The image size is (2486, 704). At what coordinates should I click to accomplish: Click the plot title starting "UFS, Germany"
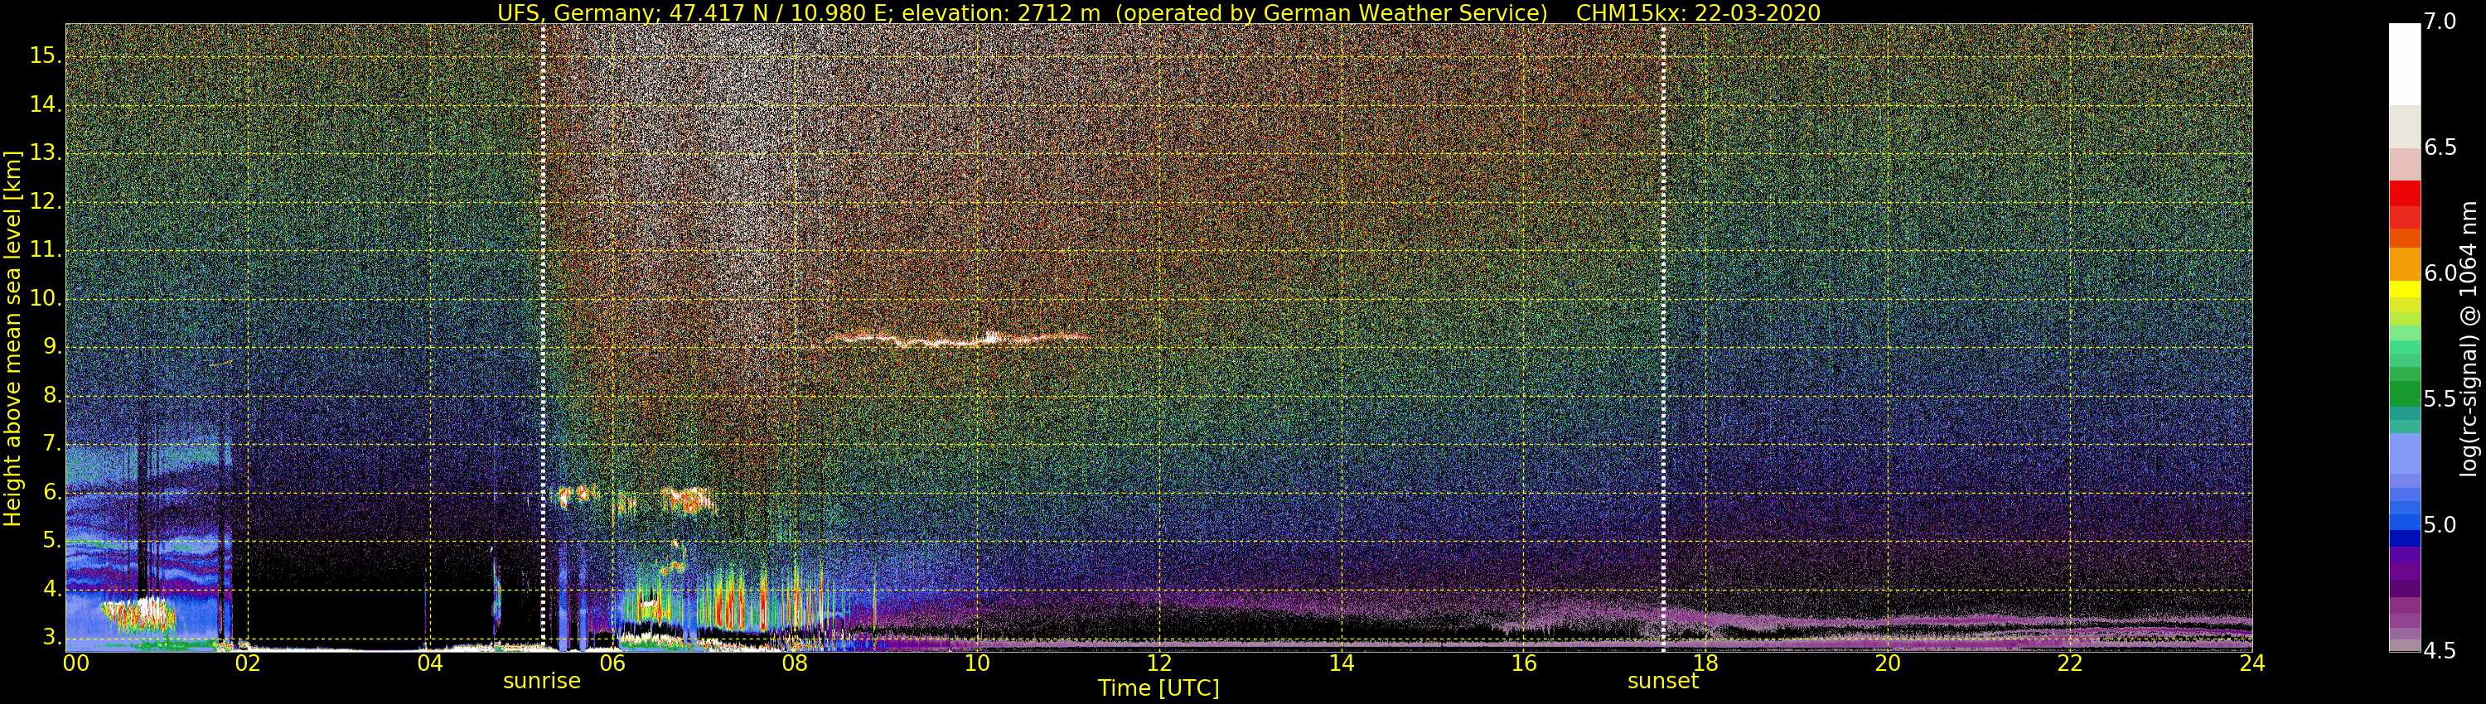pyautogui.click(x=1158, y=12)
